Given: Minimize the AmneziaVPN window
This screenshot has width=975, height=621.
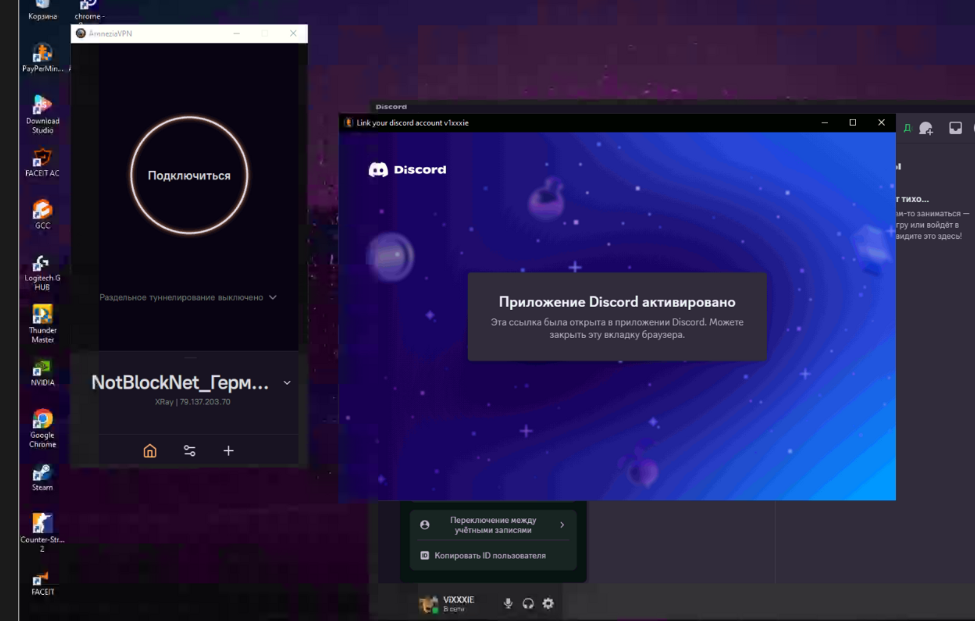Looking at the screenshot, I should point(236,34).
